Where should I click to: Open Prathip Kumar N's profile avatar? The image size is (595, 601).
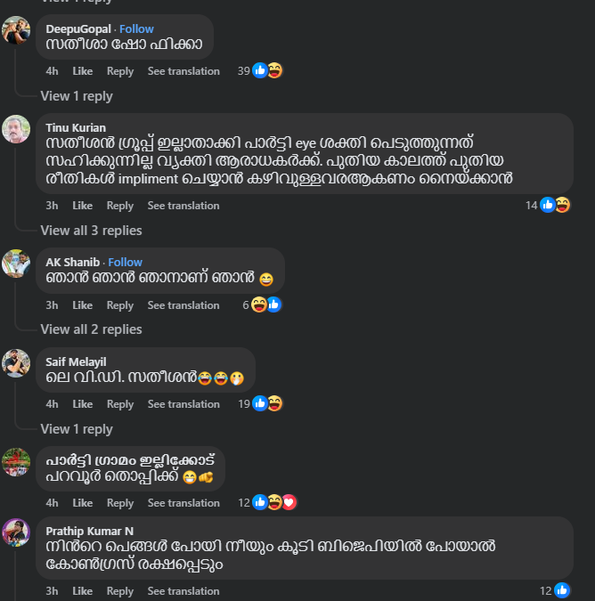(x=16, y=532)
